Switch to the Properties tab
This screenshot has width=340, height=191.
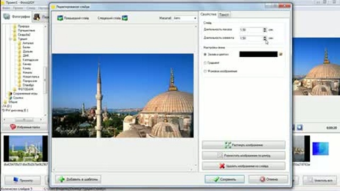(208, 14)
